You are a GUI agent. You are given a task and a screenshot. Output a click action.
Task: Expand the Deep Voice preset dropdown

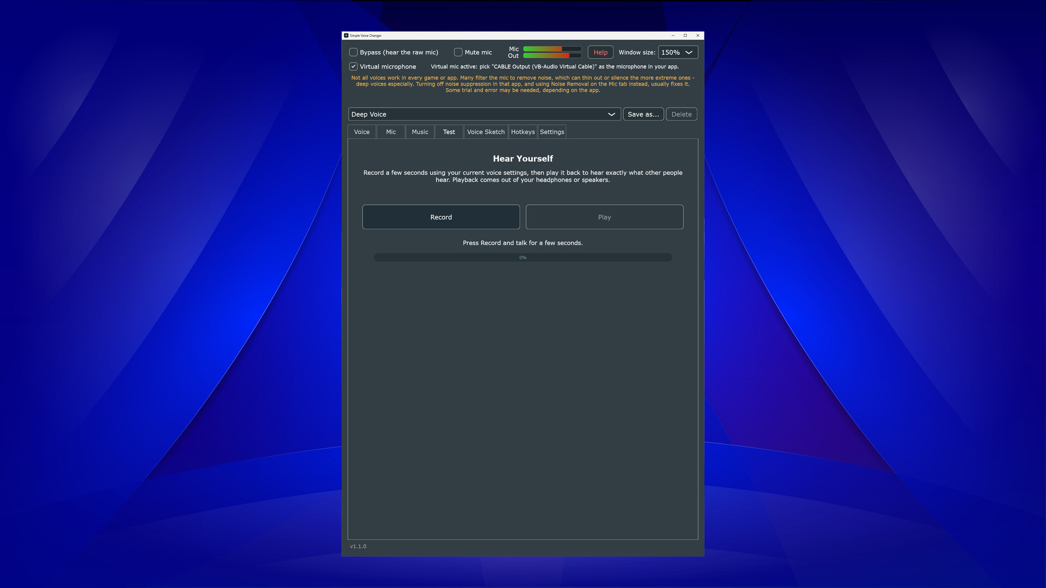click(x=484, y=114)
